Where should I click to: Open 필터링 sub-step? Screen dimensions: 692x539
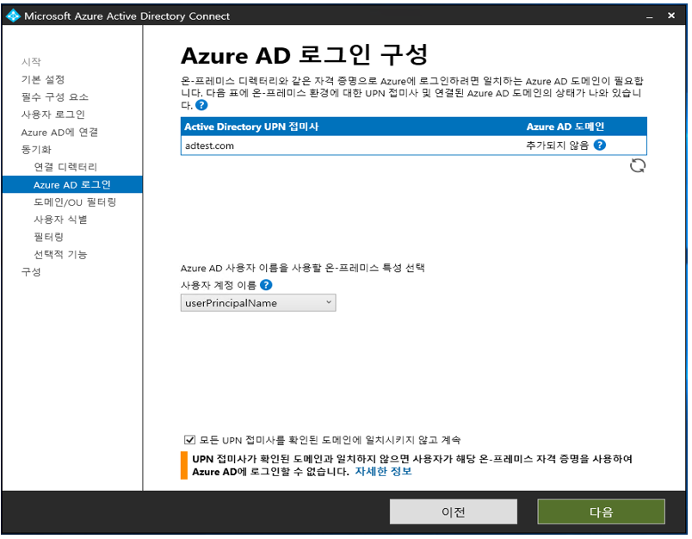tap(48, 237)
